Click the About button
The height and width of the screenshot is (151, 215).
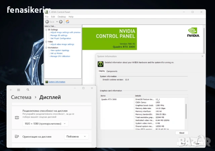click(182, 133)
